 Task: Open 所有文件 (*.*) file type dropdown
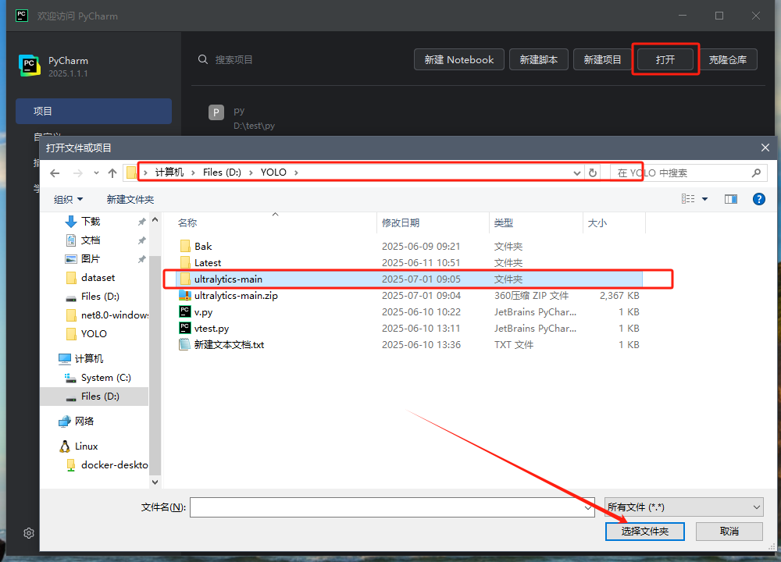pyautogui.click(x=684, y=507)
